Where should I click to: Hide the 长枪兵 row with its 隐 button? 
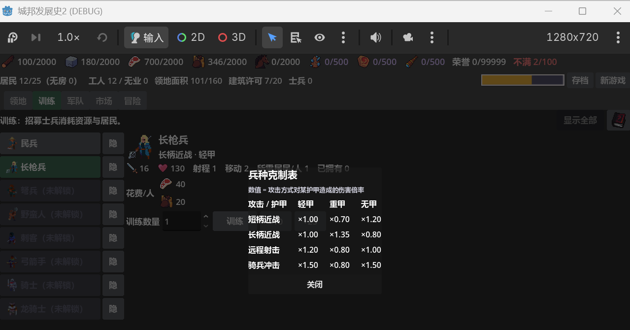(x=113, y=167)
